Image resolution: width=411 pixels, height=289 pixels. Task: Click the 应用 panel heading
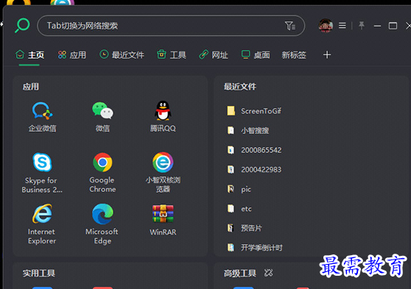(x=31, y=87)
